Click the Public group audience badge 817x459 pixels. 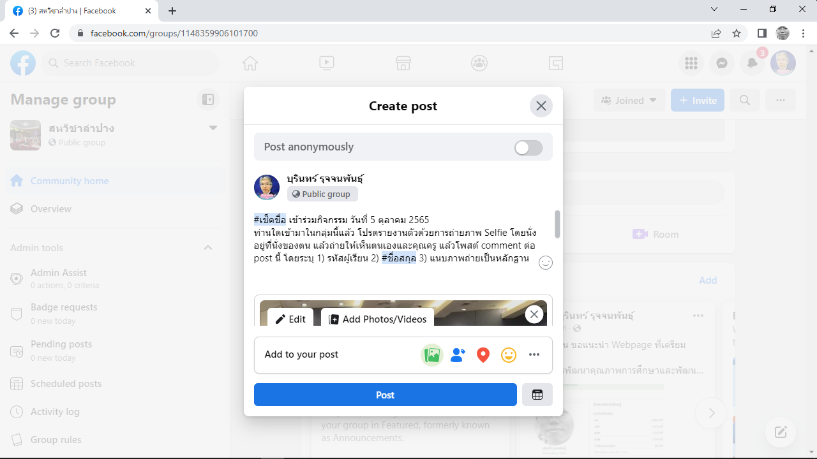(x=322, y=194)
